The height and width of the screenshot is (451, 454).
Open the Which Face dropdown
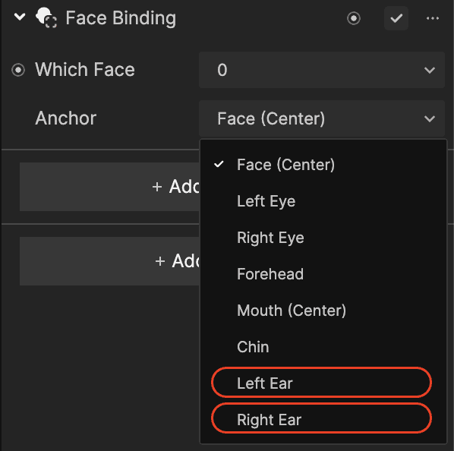(322, 70)
